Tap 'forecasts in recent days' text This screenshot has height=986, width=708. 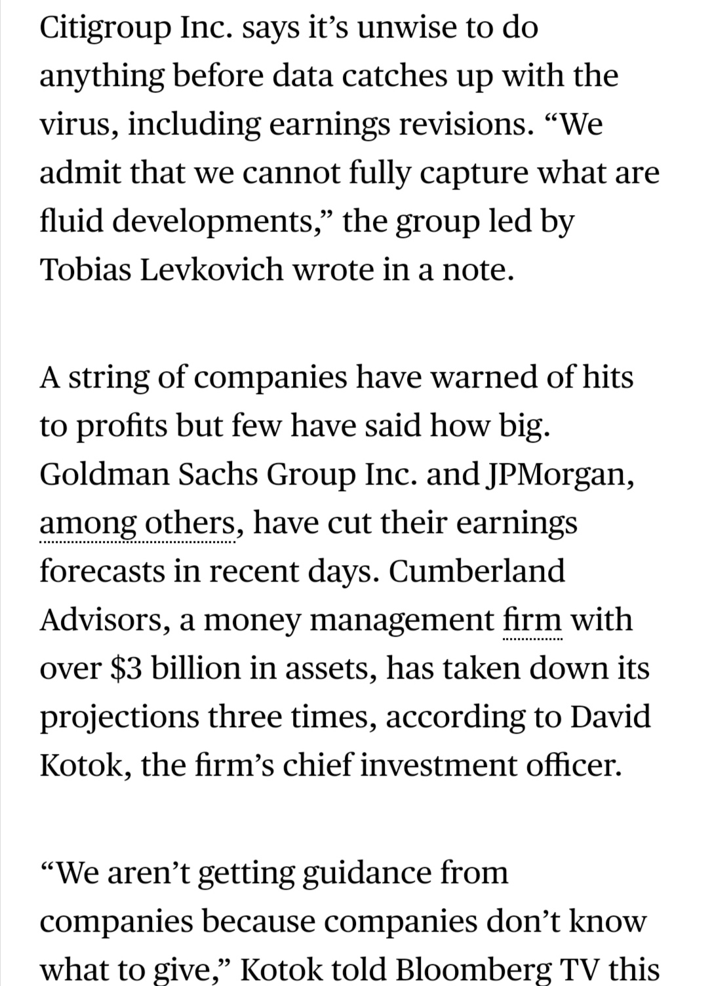tap(208, 571)
